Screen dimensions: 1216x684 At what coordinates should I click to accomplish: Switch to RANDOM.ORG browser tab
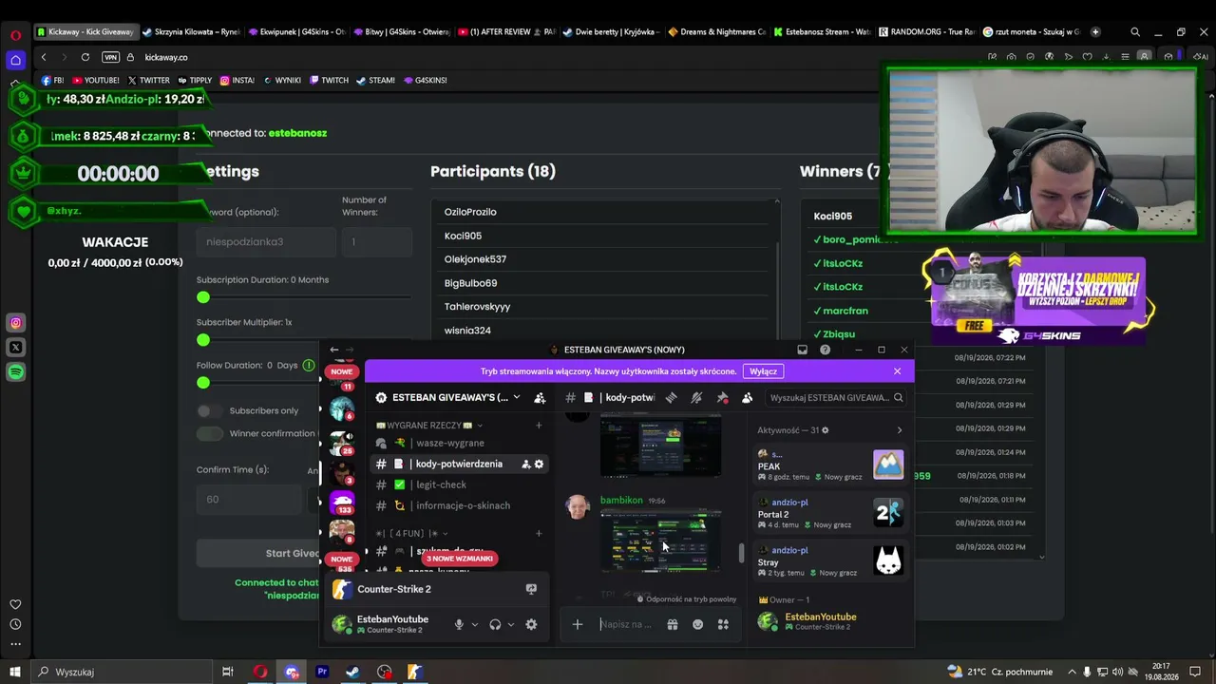[927, 31]
